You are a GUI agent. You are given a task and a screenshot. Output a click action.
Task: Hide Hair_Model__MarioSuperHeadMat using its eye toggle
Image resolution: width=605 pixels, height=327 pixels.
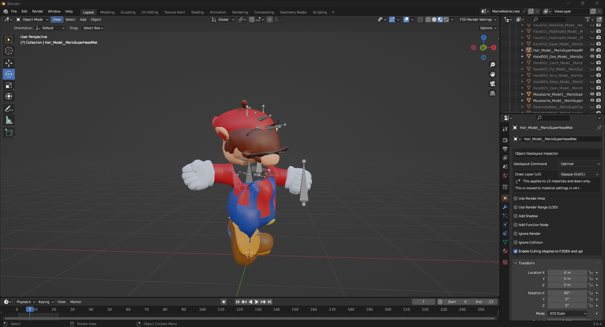[592, 50]
